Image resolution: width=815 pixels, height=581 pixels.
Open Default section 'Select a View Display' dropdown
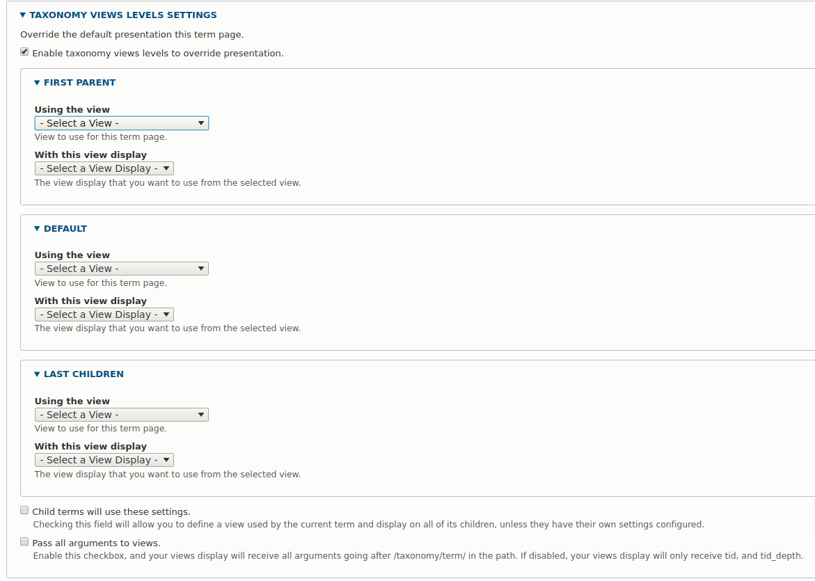pyautogui.click(x=104, y=315)
